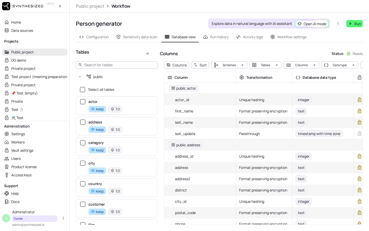The height and width of the screenshot is (231, 369).
Task: Click the Columns toggle button
Action: coord(177,65)
